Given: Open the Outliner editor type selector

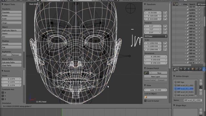Looking at the screenshot, I should pos(176,4).
